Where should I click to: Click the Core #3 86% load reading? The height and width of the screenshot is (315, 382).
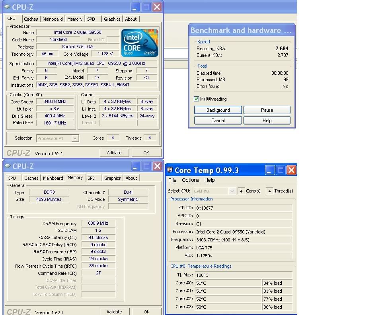[x=277, y=307]
